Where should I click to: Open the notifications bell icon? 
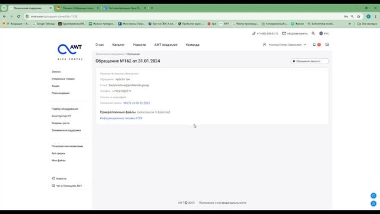pyautogui.click(x=314, y=45)
